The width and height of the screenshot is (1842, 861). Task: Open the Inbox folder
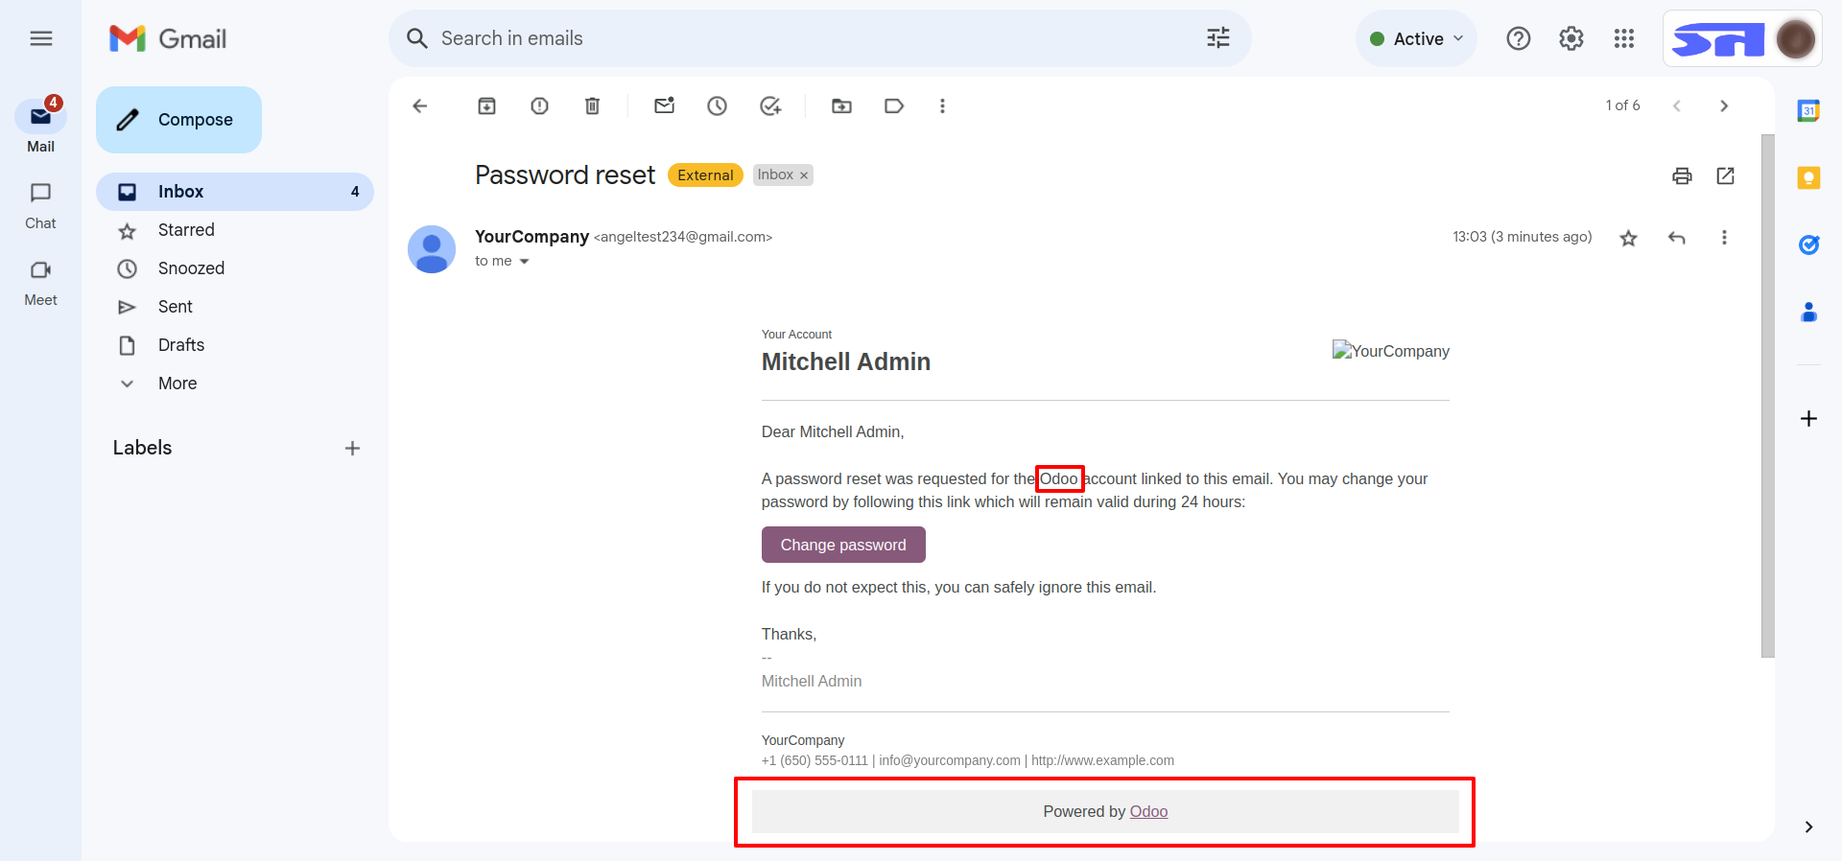coord(235,192)
